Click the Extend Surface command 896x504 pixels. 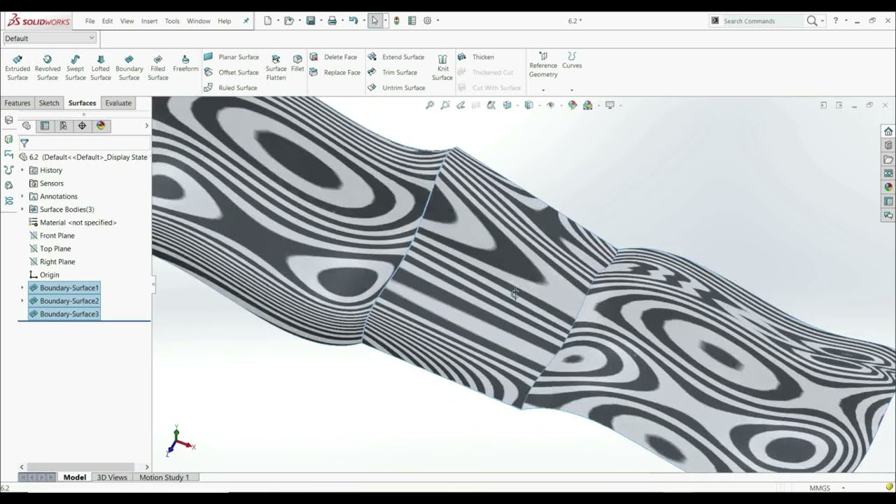[x=395, y=57]
